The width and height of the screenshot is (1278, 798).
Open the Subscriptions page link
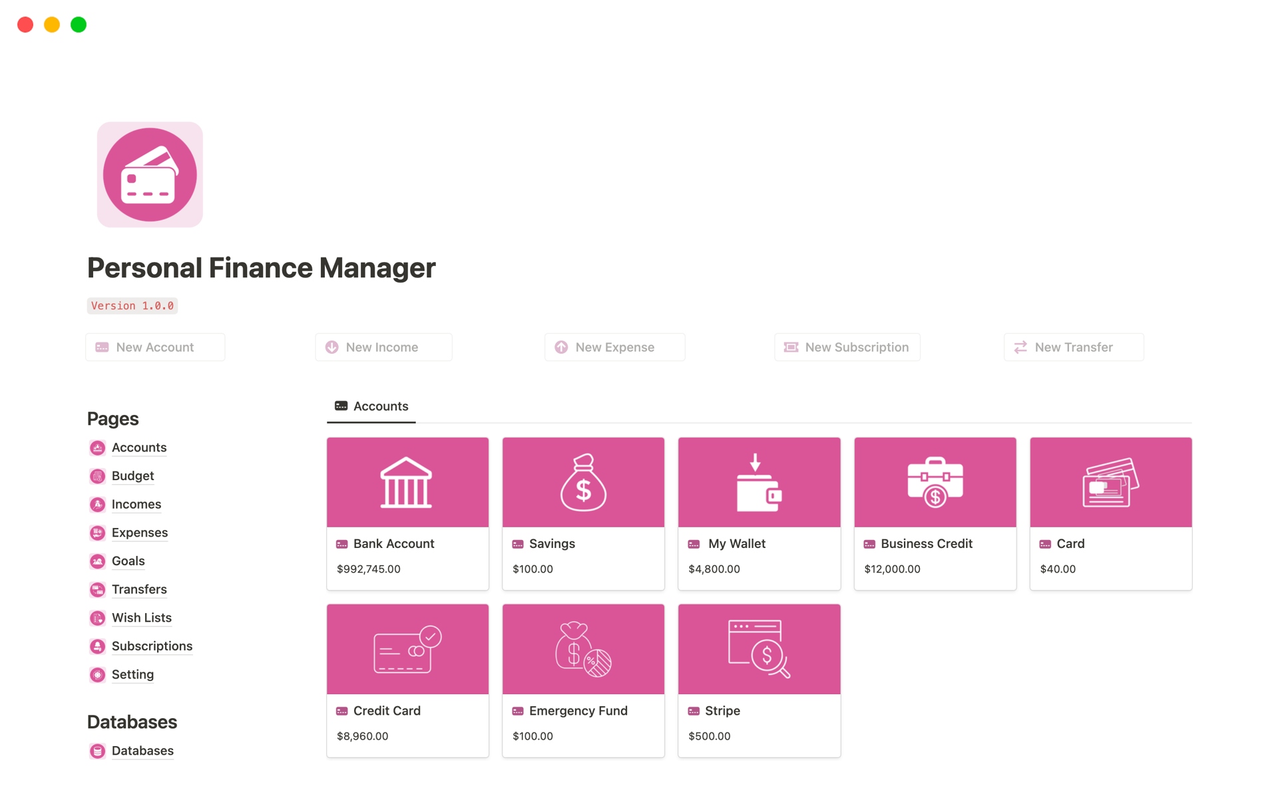tap(152, 646)
